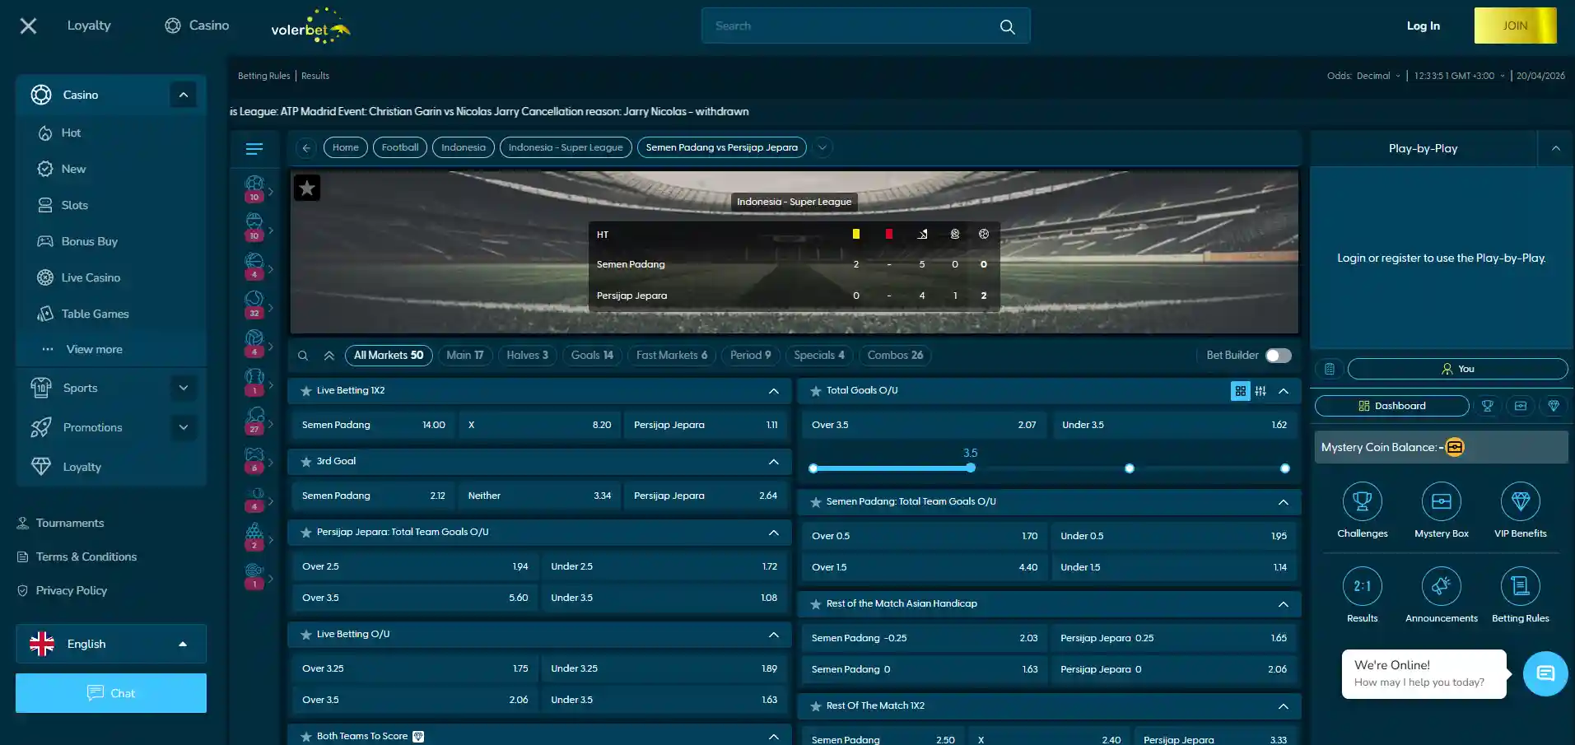Collapse the Play-by-Play panel
Viewport: 1575px width, 745px height.
coord(1555,149)
